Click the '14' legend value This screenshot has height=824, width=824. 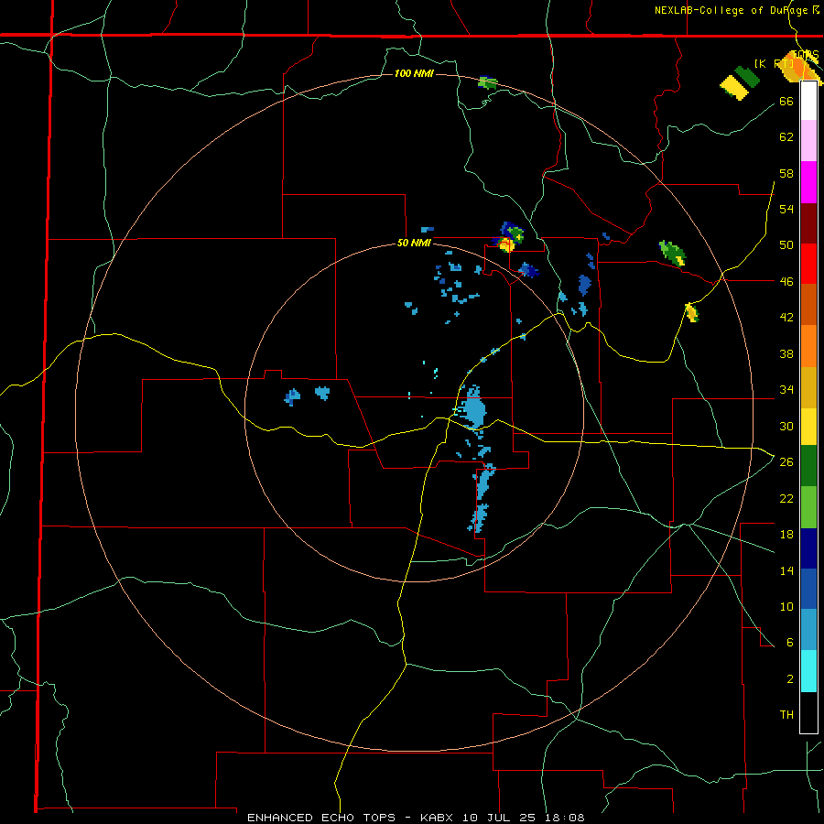[x=786, y=570]
